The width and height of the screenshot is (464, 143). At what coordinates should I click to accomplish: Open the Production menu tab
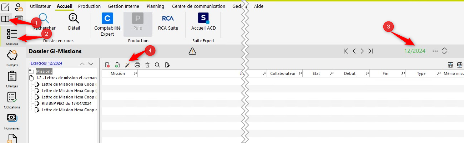[89, 6]
